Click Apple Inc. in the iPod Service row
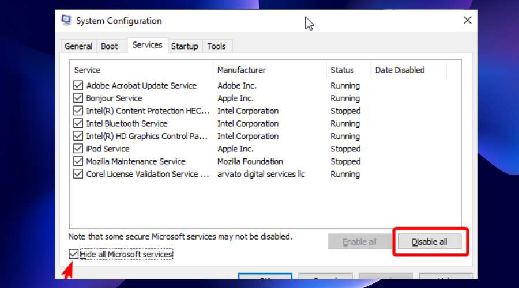The height and width of the screenshot is (288, 519). [x=235, y=149]
